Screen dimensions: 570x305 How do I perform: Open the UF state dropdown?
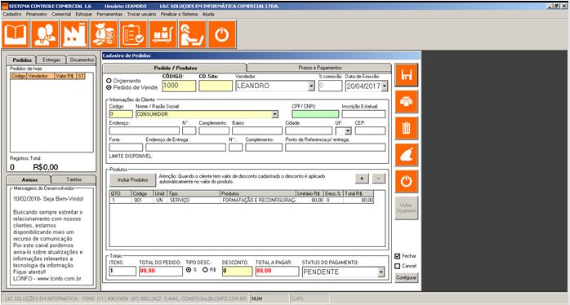point(348,130)
